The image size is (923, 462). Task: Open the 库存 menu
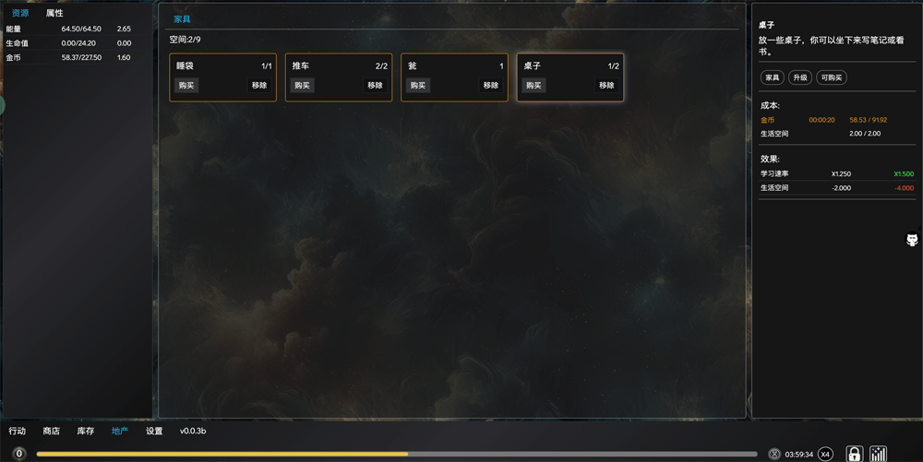[x=85, y=431]
